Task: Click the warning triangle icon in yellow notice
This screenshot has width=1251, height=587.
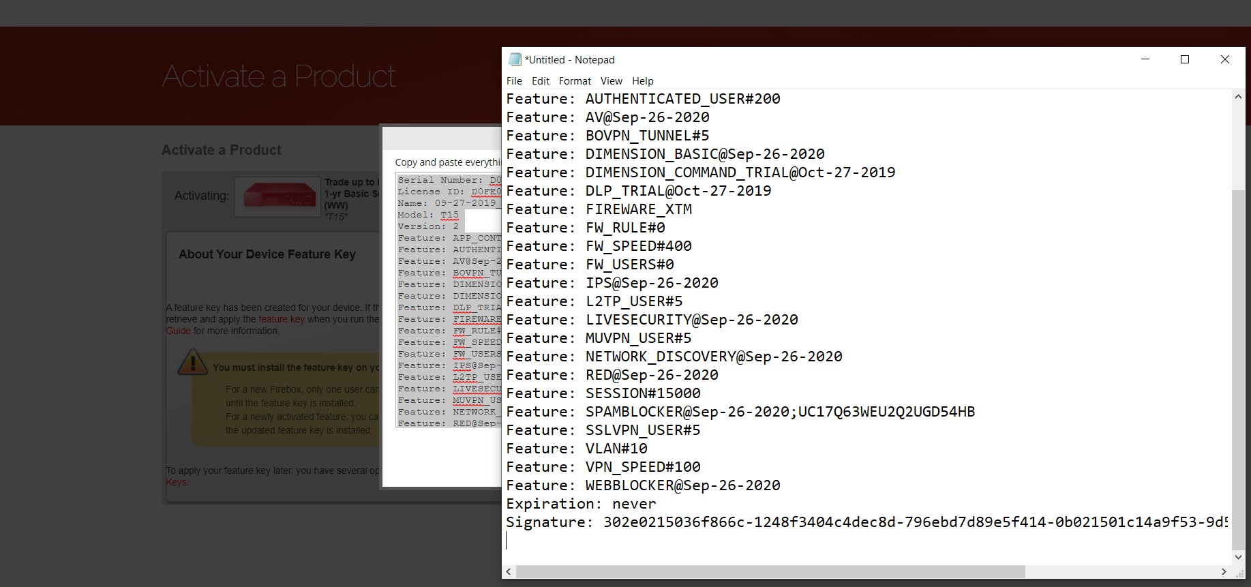Action: [x=192, y=361]
